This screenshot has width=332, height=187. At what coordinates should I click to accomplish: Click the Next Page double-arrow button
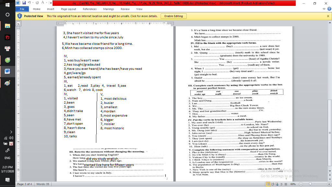click(x=330, y=180)
